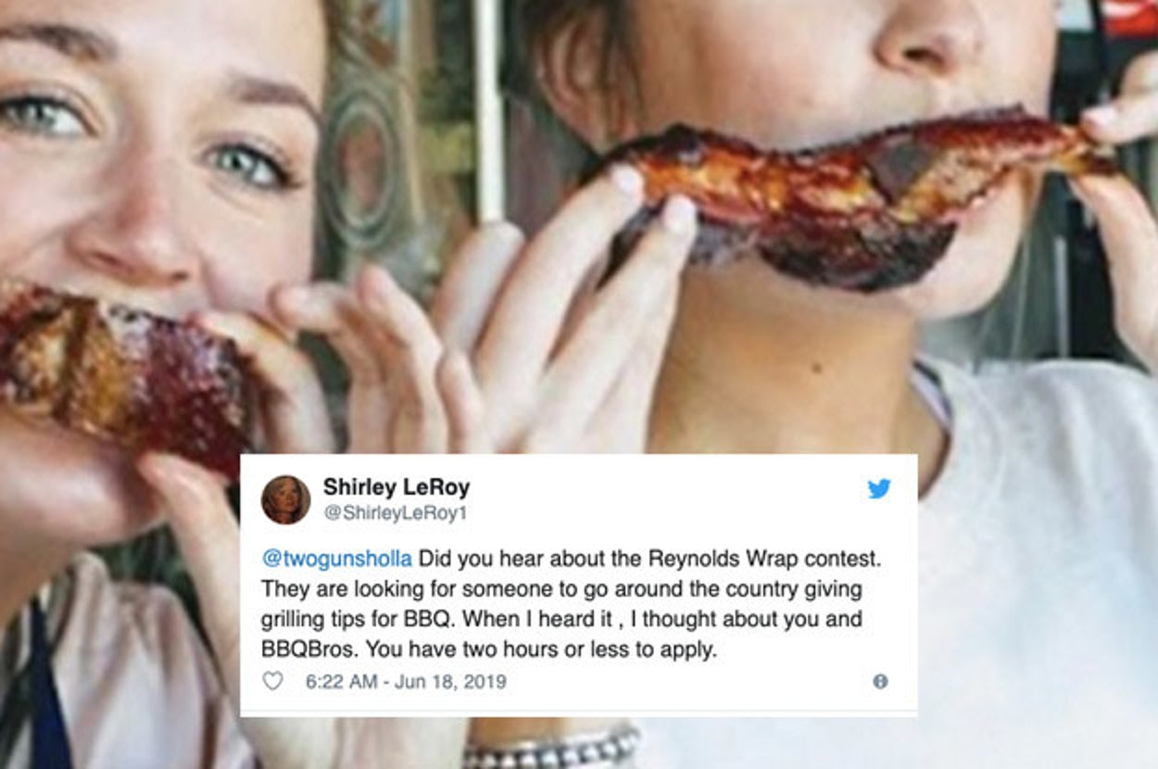The height and width of the screenshot is (769, 1158).
Task: Open Shirley LeRoy's profile avatar
Action: [x=285, y=499]
